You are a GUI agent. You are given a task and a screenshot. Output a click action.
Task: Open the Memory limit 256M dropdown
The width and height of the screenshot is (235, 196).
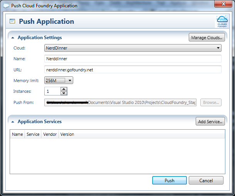point(59,81)
